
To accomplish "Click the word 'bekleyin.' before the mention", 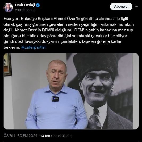I will tap(12, 47).
